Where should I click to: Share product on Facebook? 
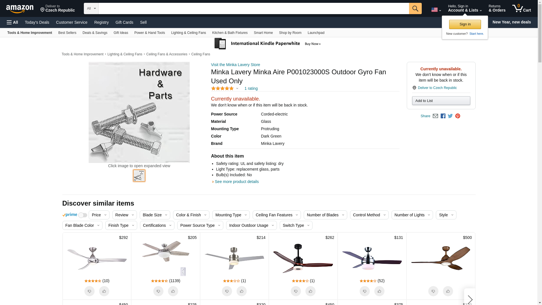pyautogui.click(x=443, y=116)
